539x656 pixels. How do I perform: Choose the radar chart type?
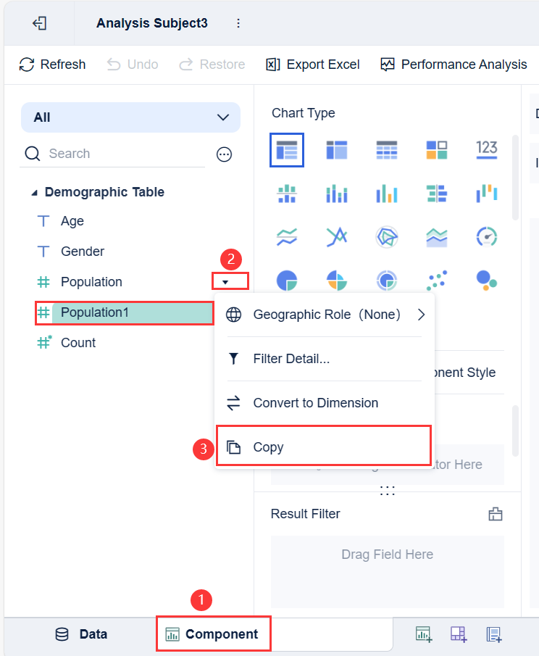coord(387,236)
